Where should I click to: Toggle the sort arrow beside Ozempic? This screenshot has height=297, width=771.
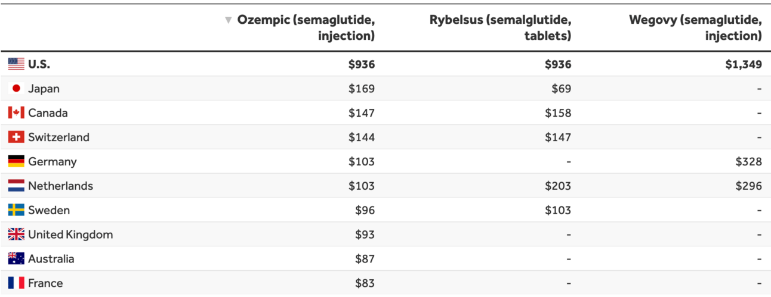228,20
